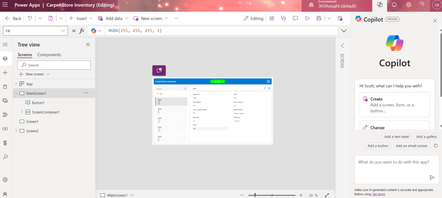Open Comments from the top toolbar
442x198 pixels.
295,19
